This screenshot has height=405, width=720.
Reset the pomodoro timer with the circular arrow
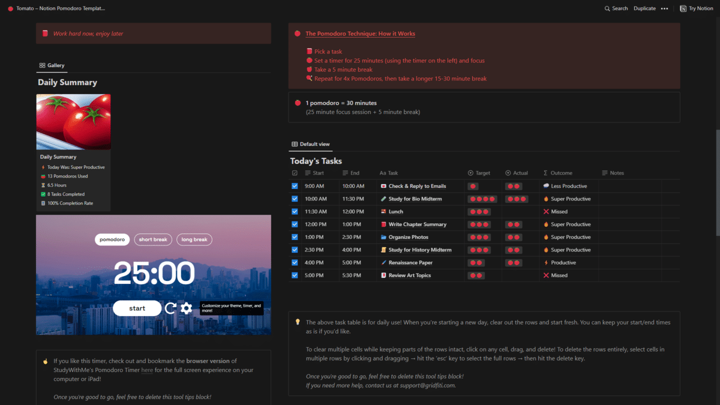(170, 308)
